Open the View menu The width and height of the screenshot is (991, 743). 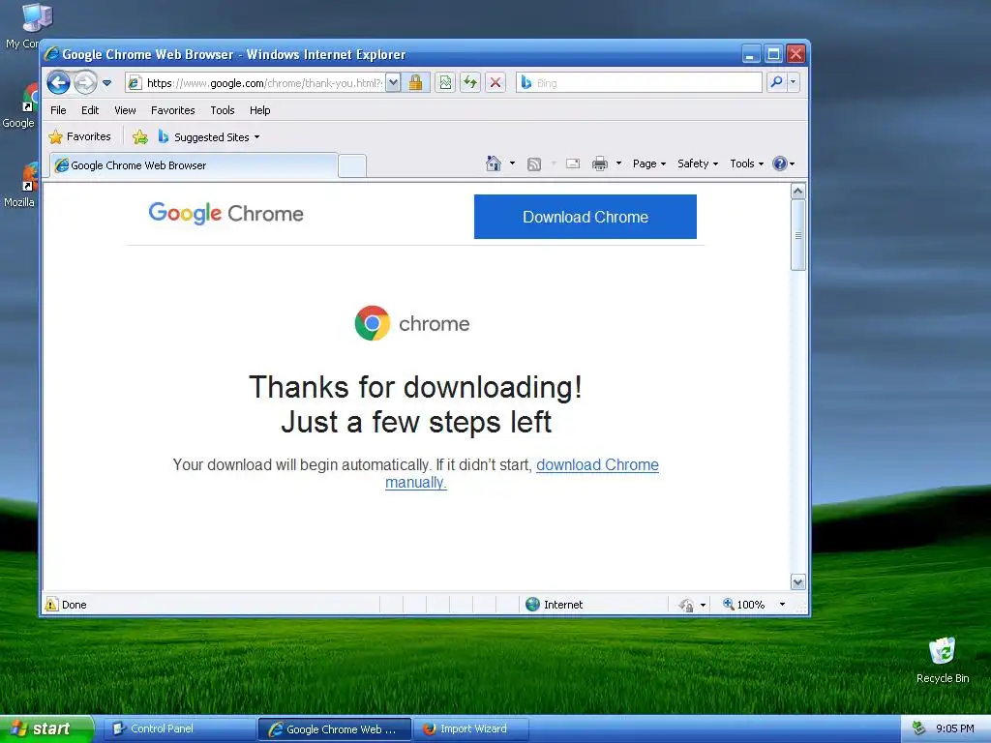(125, 110)
